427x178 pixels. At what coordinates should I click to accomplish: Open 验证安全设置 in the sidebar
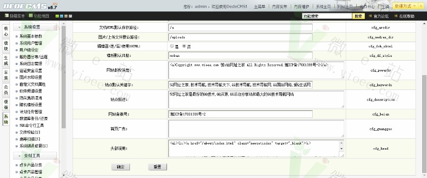pos(31,71)
